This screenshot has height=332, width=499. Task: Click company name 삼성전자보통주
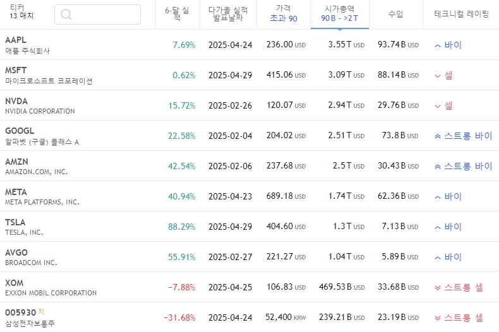tap(30, 324)
